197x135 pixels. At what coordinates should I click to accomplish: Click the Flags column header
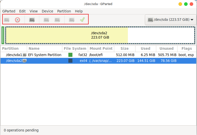[x=187, y=49]
